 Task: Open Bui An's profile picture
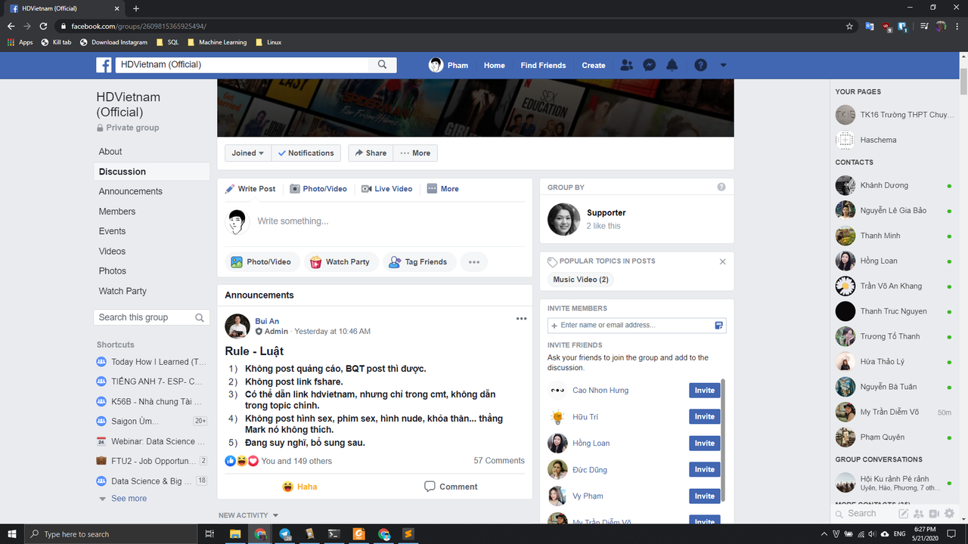pyautogui.click(x=237, y=326)
